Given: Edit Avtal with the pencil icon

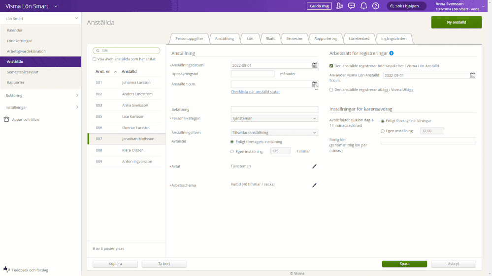Looking at the screenshot, I should 314,166.
